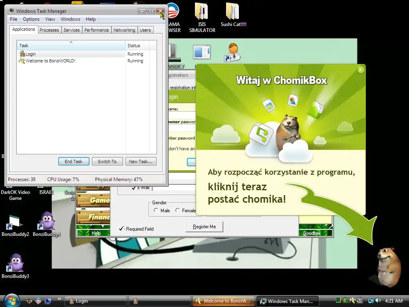
Task: Sort by the Status column header
Action: click(137, 46)
